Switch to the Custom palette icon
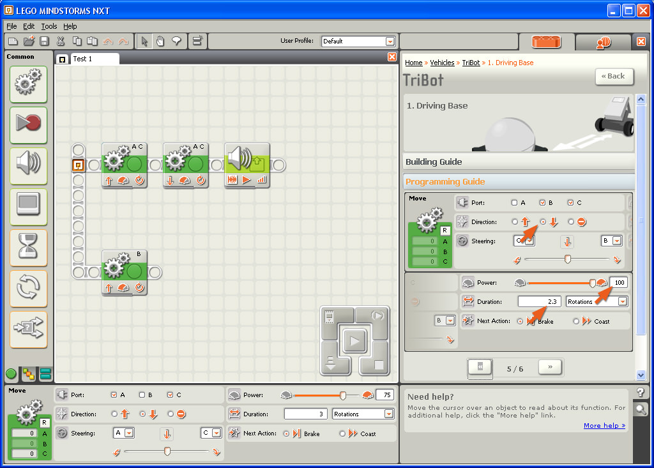Viewport: 654px width, 468px height. pyautogui.click(x=45, y=374)
